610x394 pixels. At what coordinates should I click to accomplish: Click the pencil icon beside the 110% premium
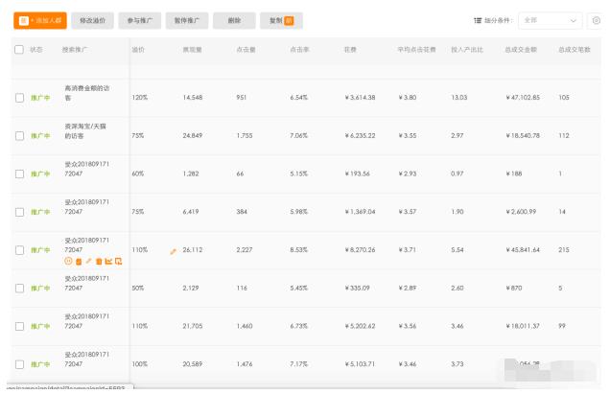tap(174, 251)
